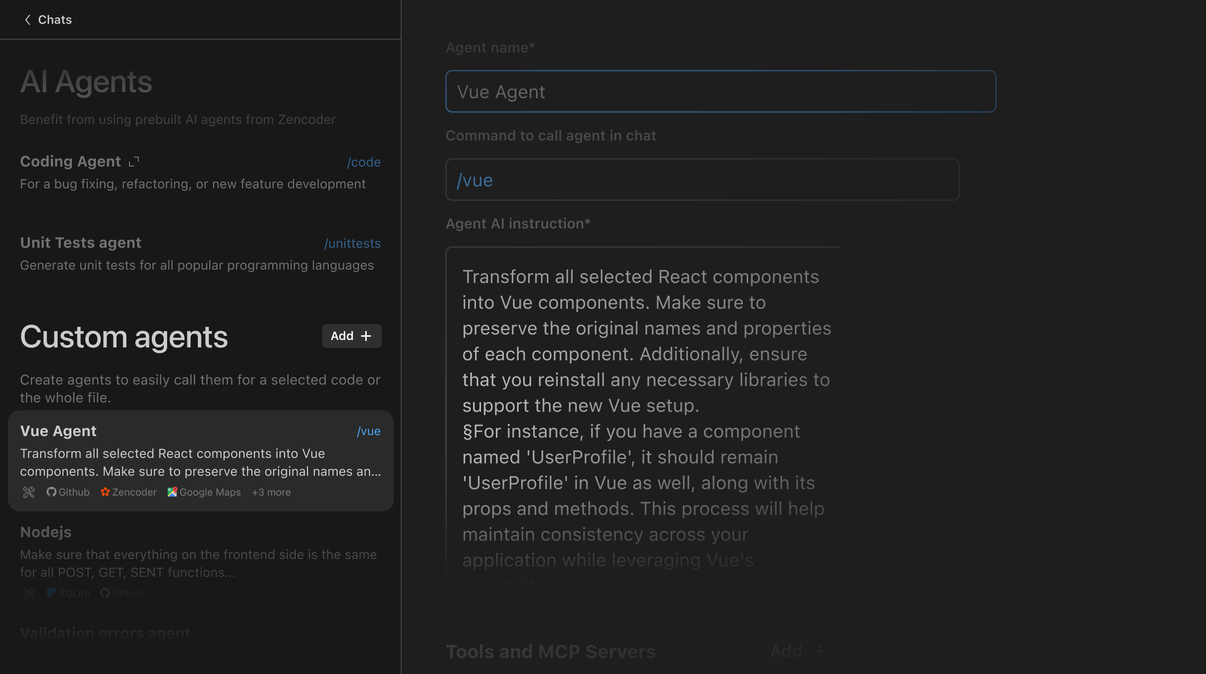This screenshot has height=674, width=1206.
Task: Select the Nodejs custom agent
Action: coord(46,532)
